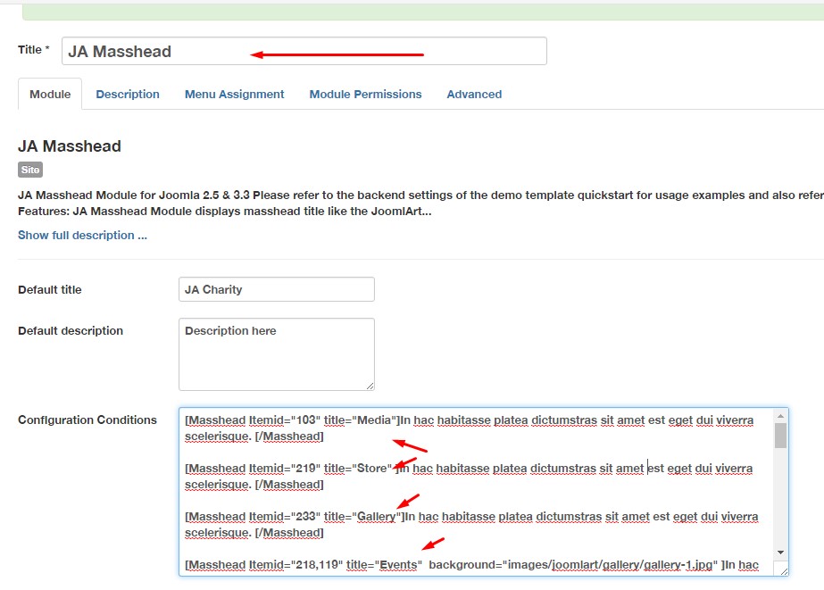Click the Configuration Conditions scrollbar thumb
This screenshot has width=824, height=590.
click(780, 436)
